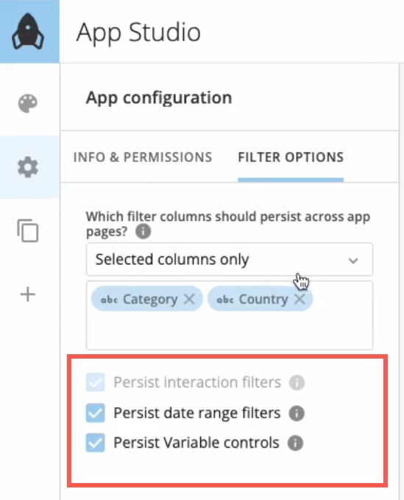Remove the Category column chip
The width and height of the screenshot is (404, 500).
pyautogui.click(x=189, y=299)
